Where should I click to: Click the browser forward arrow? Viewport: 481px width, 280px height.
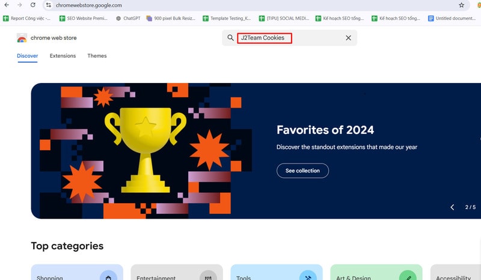[20, 5]
